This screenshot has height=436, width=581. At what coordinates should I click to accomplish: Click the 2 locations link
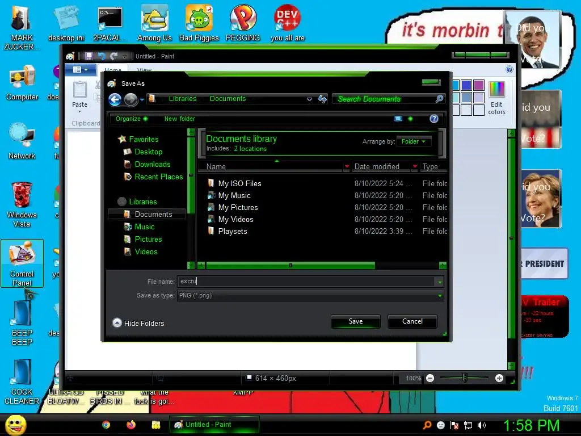[x=250, y=149]
